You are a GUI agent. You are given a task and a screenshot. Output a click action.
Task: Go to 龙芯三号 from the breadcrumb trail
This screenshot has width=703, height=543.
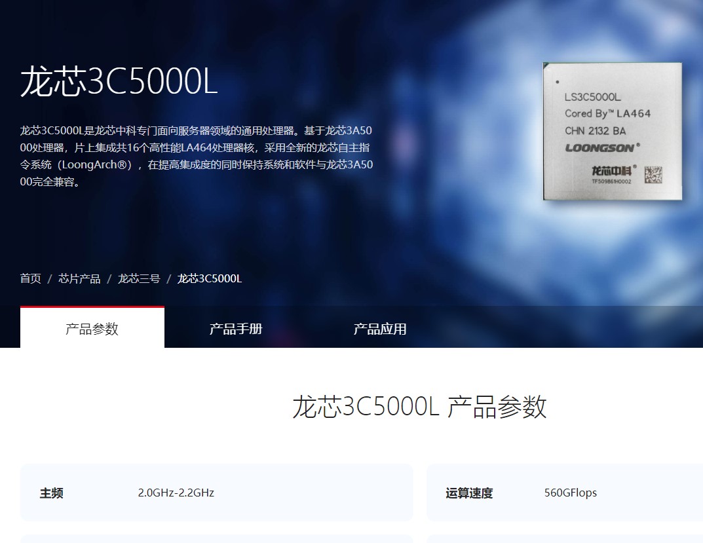138,278
